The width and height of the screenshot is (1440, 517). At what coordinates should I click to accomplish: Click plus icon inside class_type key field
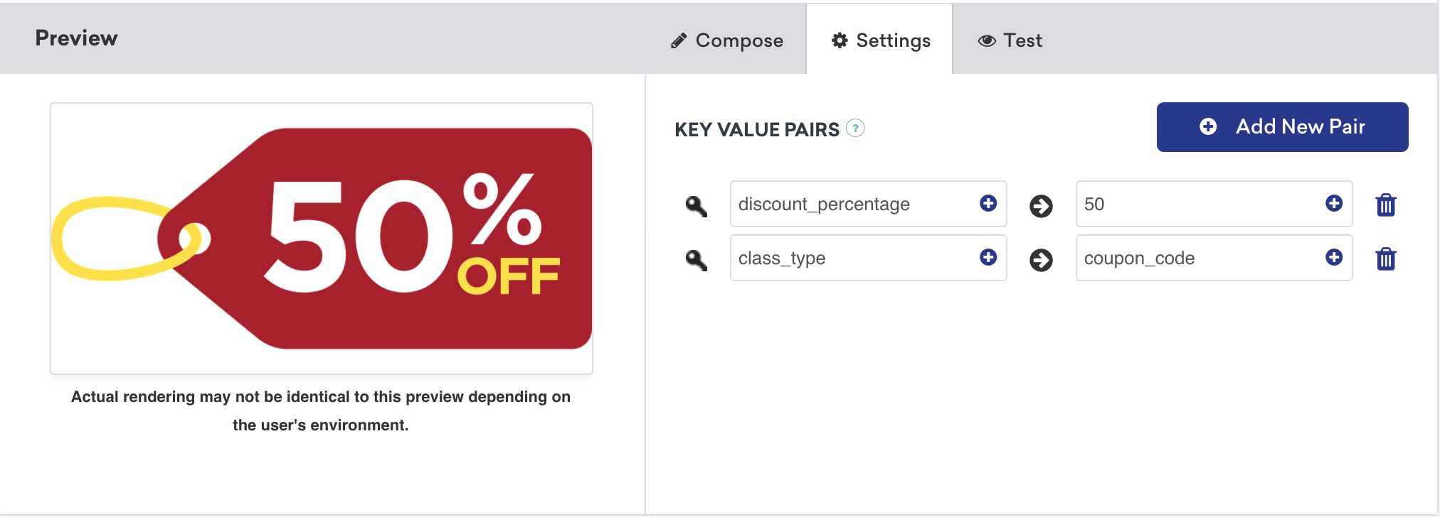(988, 257)
